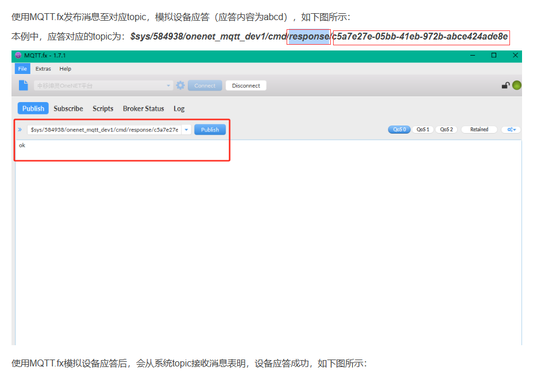Screen dimensions: 541x371
Task: Select QoS 2 option
Action: coord(446,130)
